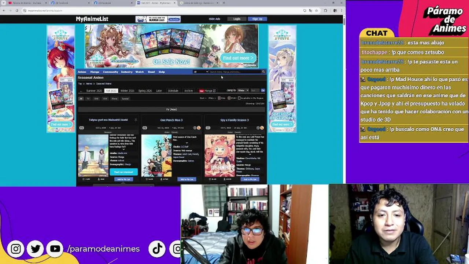This screenshot has height=264, width=469.
Task: Click the Jump to year field
Action: click(x=255, y=90)
